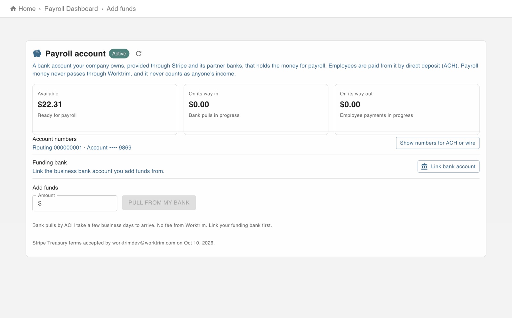
Task: Click the Active status badge
Action: pos(119,54)
